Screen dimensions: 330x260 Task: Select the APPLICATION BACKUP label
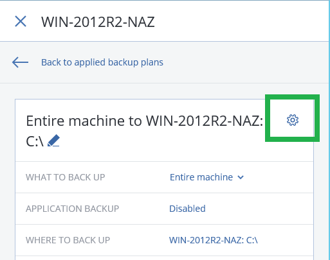72,209
